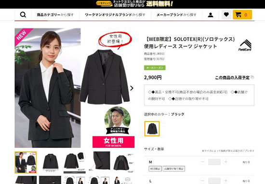The image size is (265, 184).
Task: Click the product title SOLOTEX レディース スーツ ジャケット
Action: [x=189, y=43]
